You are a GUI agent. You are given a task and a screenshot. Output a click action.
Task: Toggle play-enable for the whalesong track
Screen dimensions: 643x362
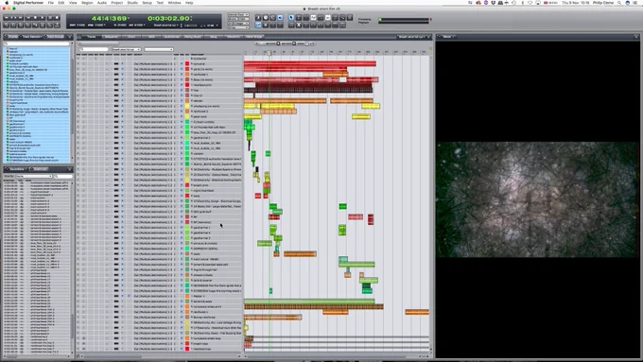click(122, 106)
